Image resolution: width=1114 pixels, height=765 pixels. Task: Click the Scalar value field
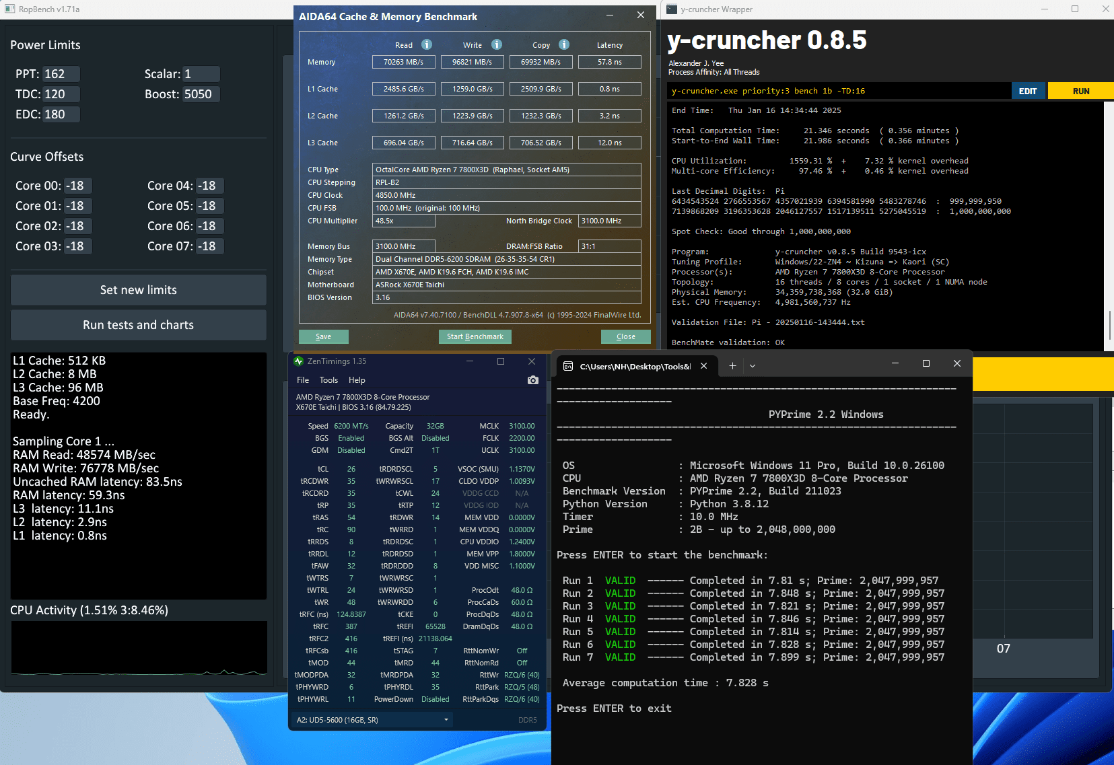pyautogui.click(x=201, y=74)
